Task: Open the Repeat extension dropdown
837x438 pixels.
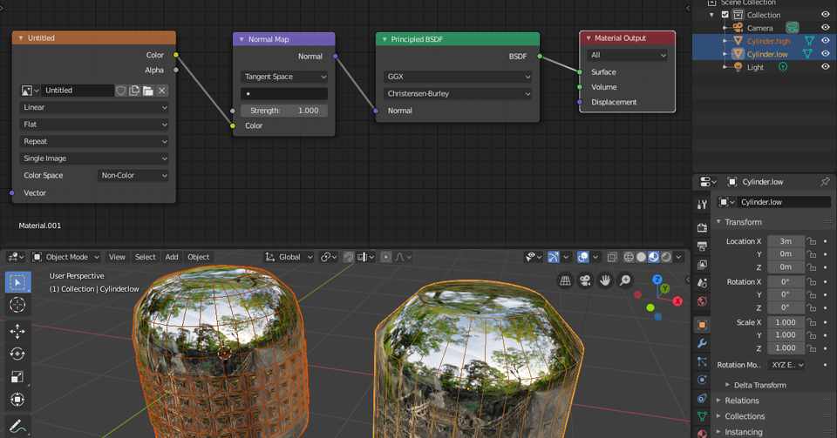Action: (x=94, y=142)
